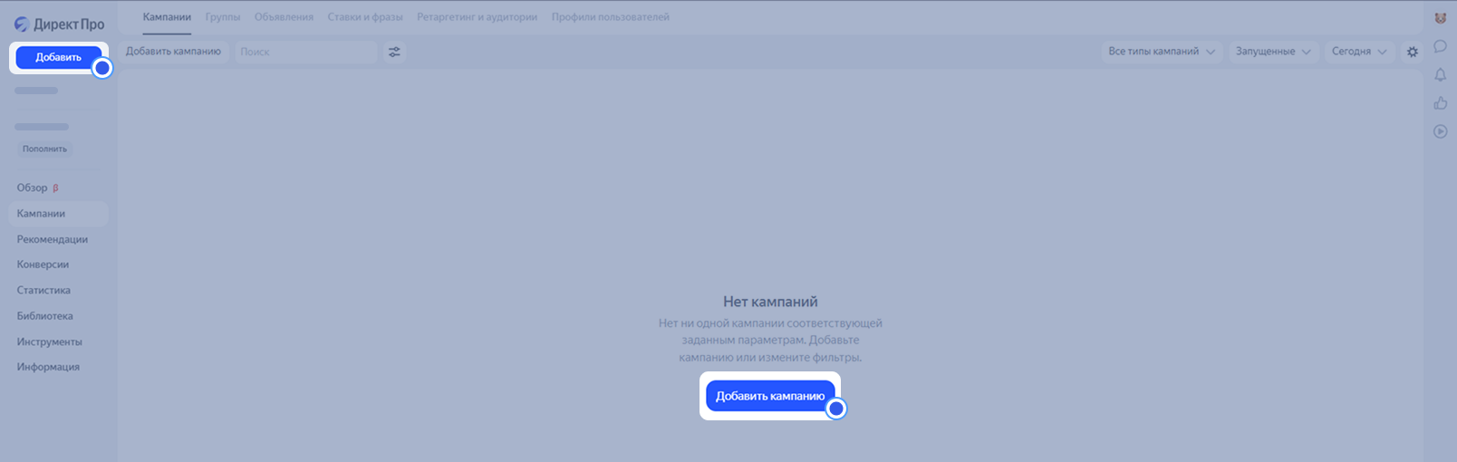This screenshot has height=462, width=1457.
Task: Click the blue Добавить button
Action: click(x=59, y=57)
